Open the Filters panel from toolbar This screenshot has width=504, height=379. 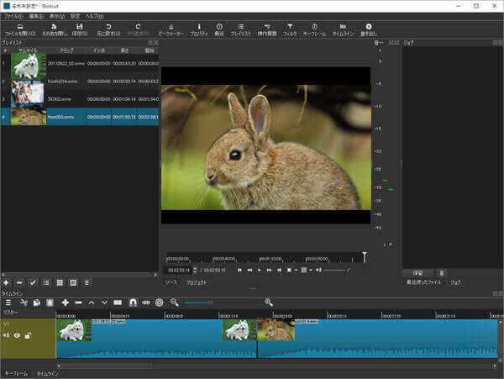290,29
